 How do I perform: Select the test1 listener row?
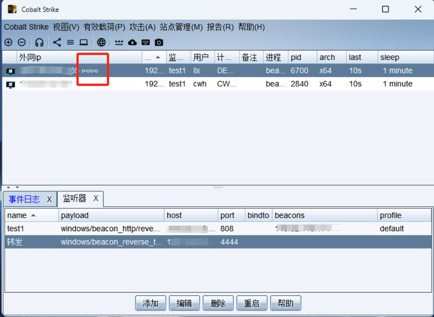click(x=218, y=229)
